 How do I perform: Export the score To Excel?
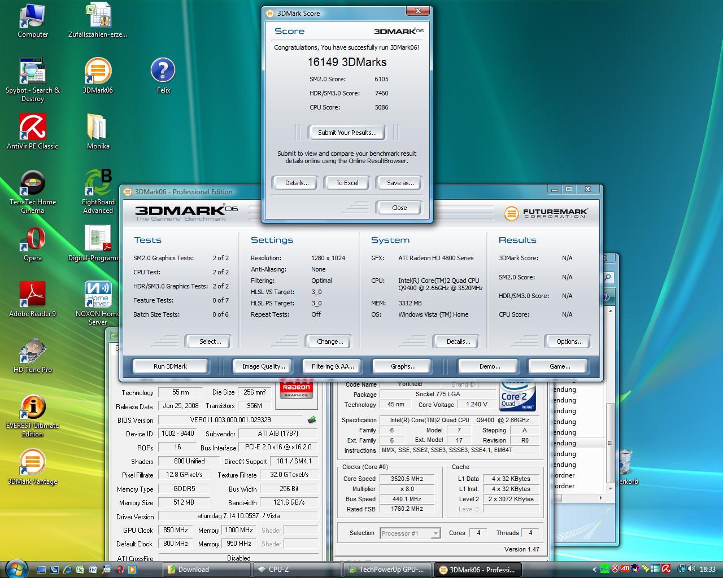pos(347,183)
